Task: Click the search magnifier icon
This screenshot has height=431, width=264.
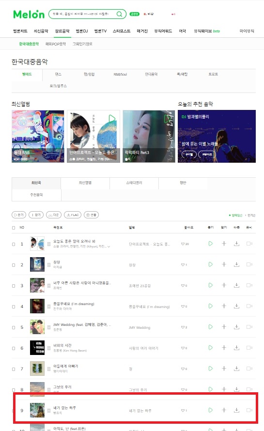Action: (x=119, y=14)
